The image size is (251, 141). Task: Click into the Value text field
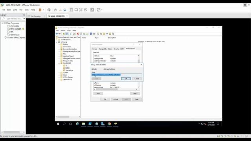(x=117, y=75)
